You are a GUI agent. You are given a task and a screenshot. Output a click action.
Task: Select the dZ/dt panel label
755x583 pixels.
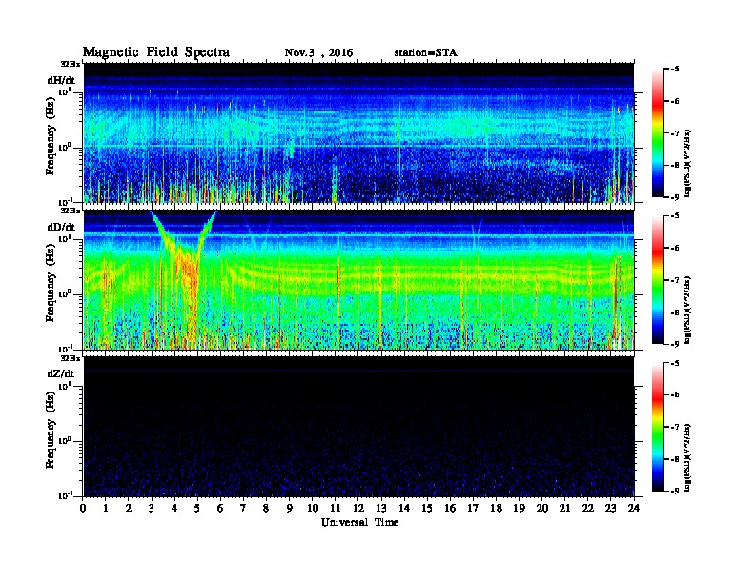[x=61, y=373]
